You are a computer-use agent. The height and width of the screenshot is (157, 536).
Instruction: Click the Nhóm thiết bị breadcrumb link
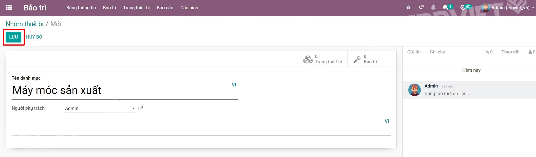(x=25, y=24)
